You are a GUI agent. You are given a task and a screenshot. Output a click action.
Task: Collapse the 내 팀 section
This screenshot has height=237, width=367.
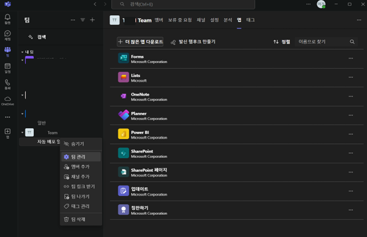pyautogui.click(x=22, y=52)
